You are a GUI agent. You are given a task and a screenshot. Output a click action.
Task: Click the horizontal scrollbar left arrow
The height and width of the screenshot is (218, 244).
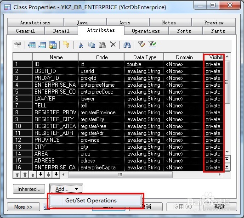(x=63, y=175)
